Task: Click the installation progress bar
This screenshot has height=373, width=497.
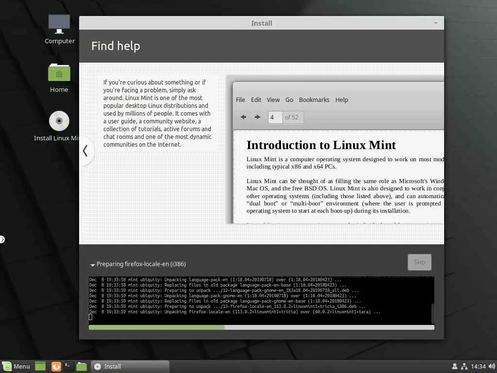Action: coord(262,327)
